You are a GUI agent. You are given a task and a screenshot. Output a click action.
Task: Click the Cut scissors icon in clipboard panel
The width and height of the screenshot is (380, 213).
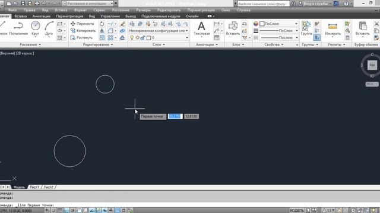pos(376,24)
